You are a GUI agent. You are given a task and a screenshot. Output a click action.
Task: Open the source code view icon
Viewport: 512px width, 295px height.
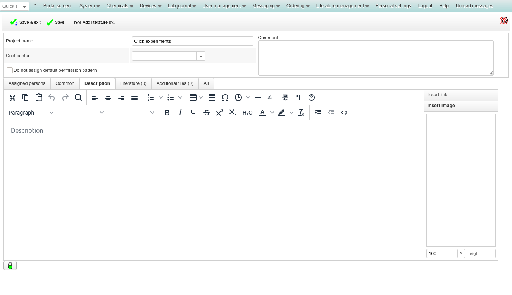(344, 113)
